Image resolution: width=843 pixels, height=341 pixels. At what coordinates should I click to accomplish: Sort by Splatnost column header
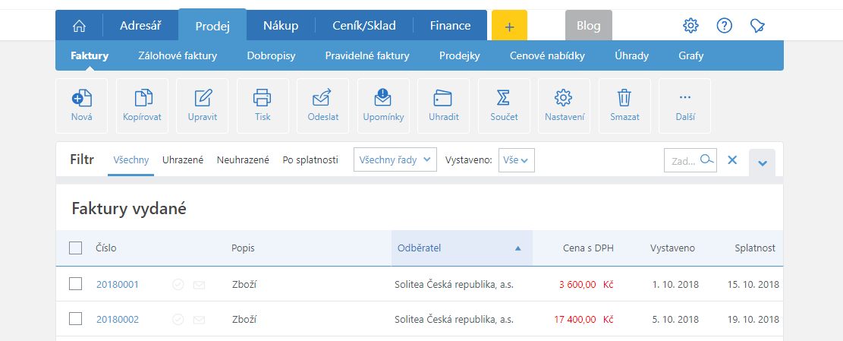[756, 248]
